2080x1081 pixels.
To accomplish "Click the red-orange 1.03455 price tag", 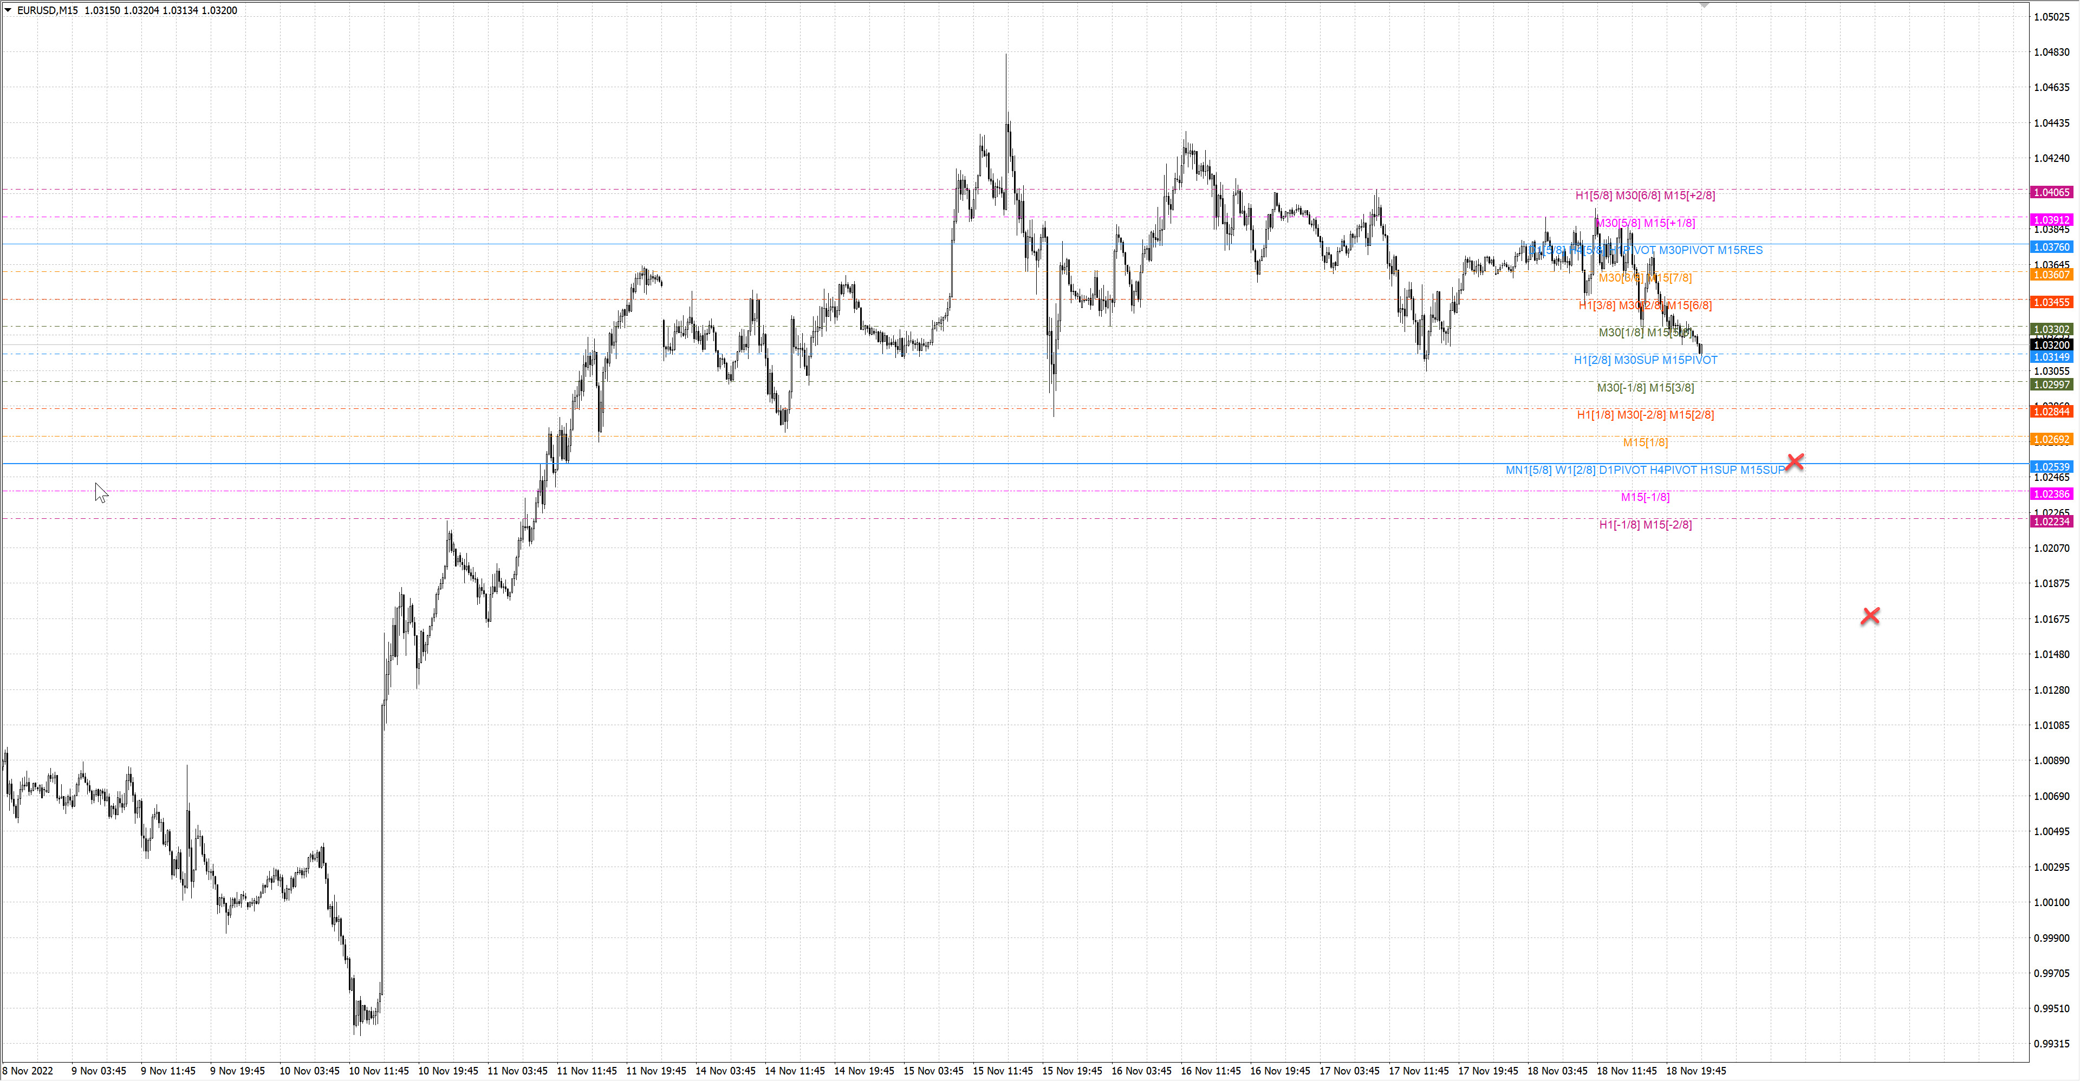I will click(x=2051, y=302).
